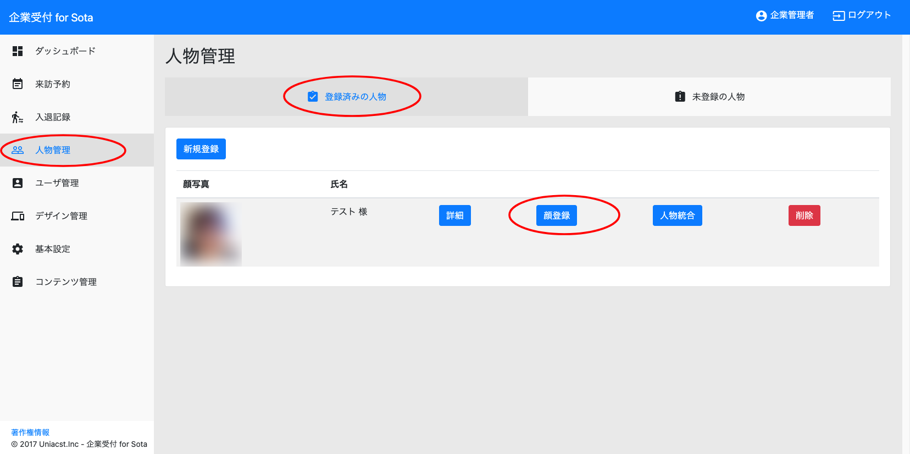This screenshot has width=910, height=454.
Task: Click the people management icon in sidebar
Action: pos(18,150)
